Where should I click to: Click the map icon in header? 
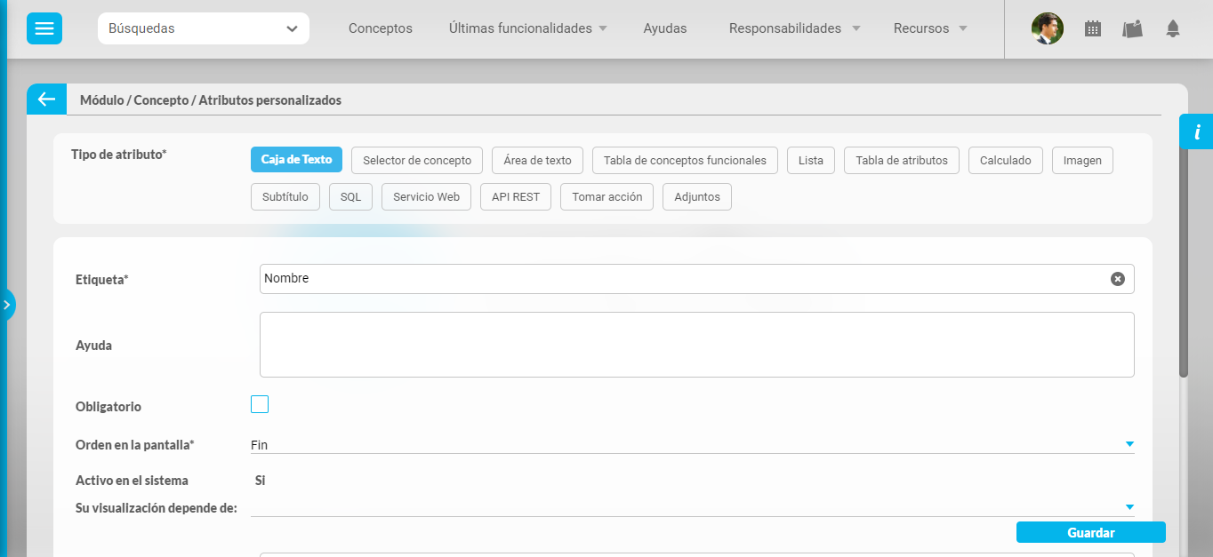(1132, 28)
